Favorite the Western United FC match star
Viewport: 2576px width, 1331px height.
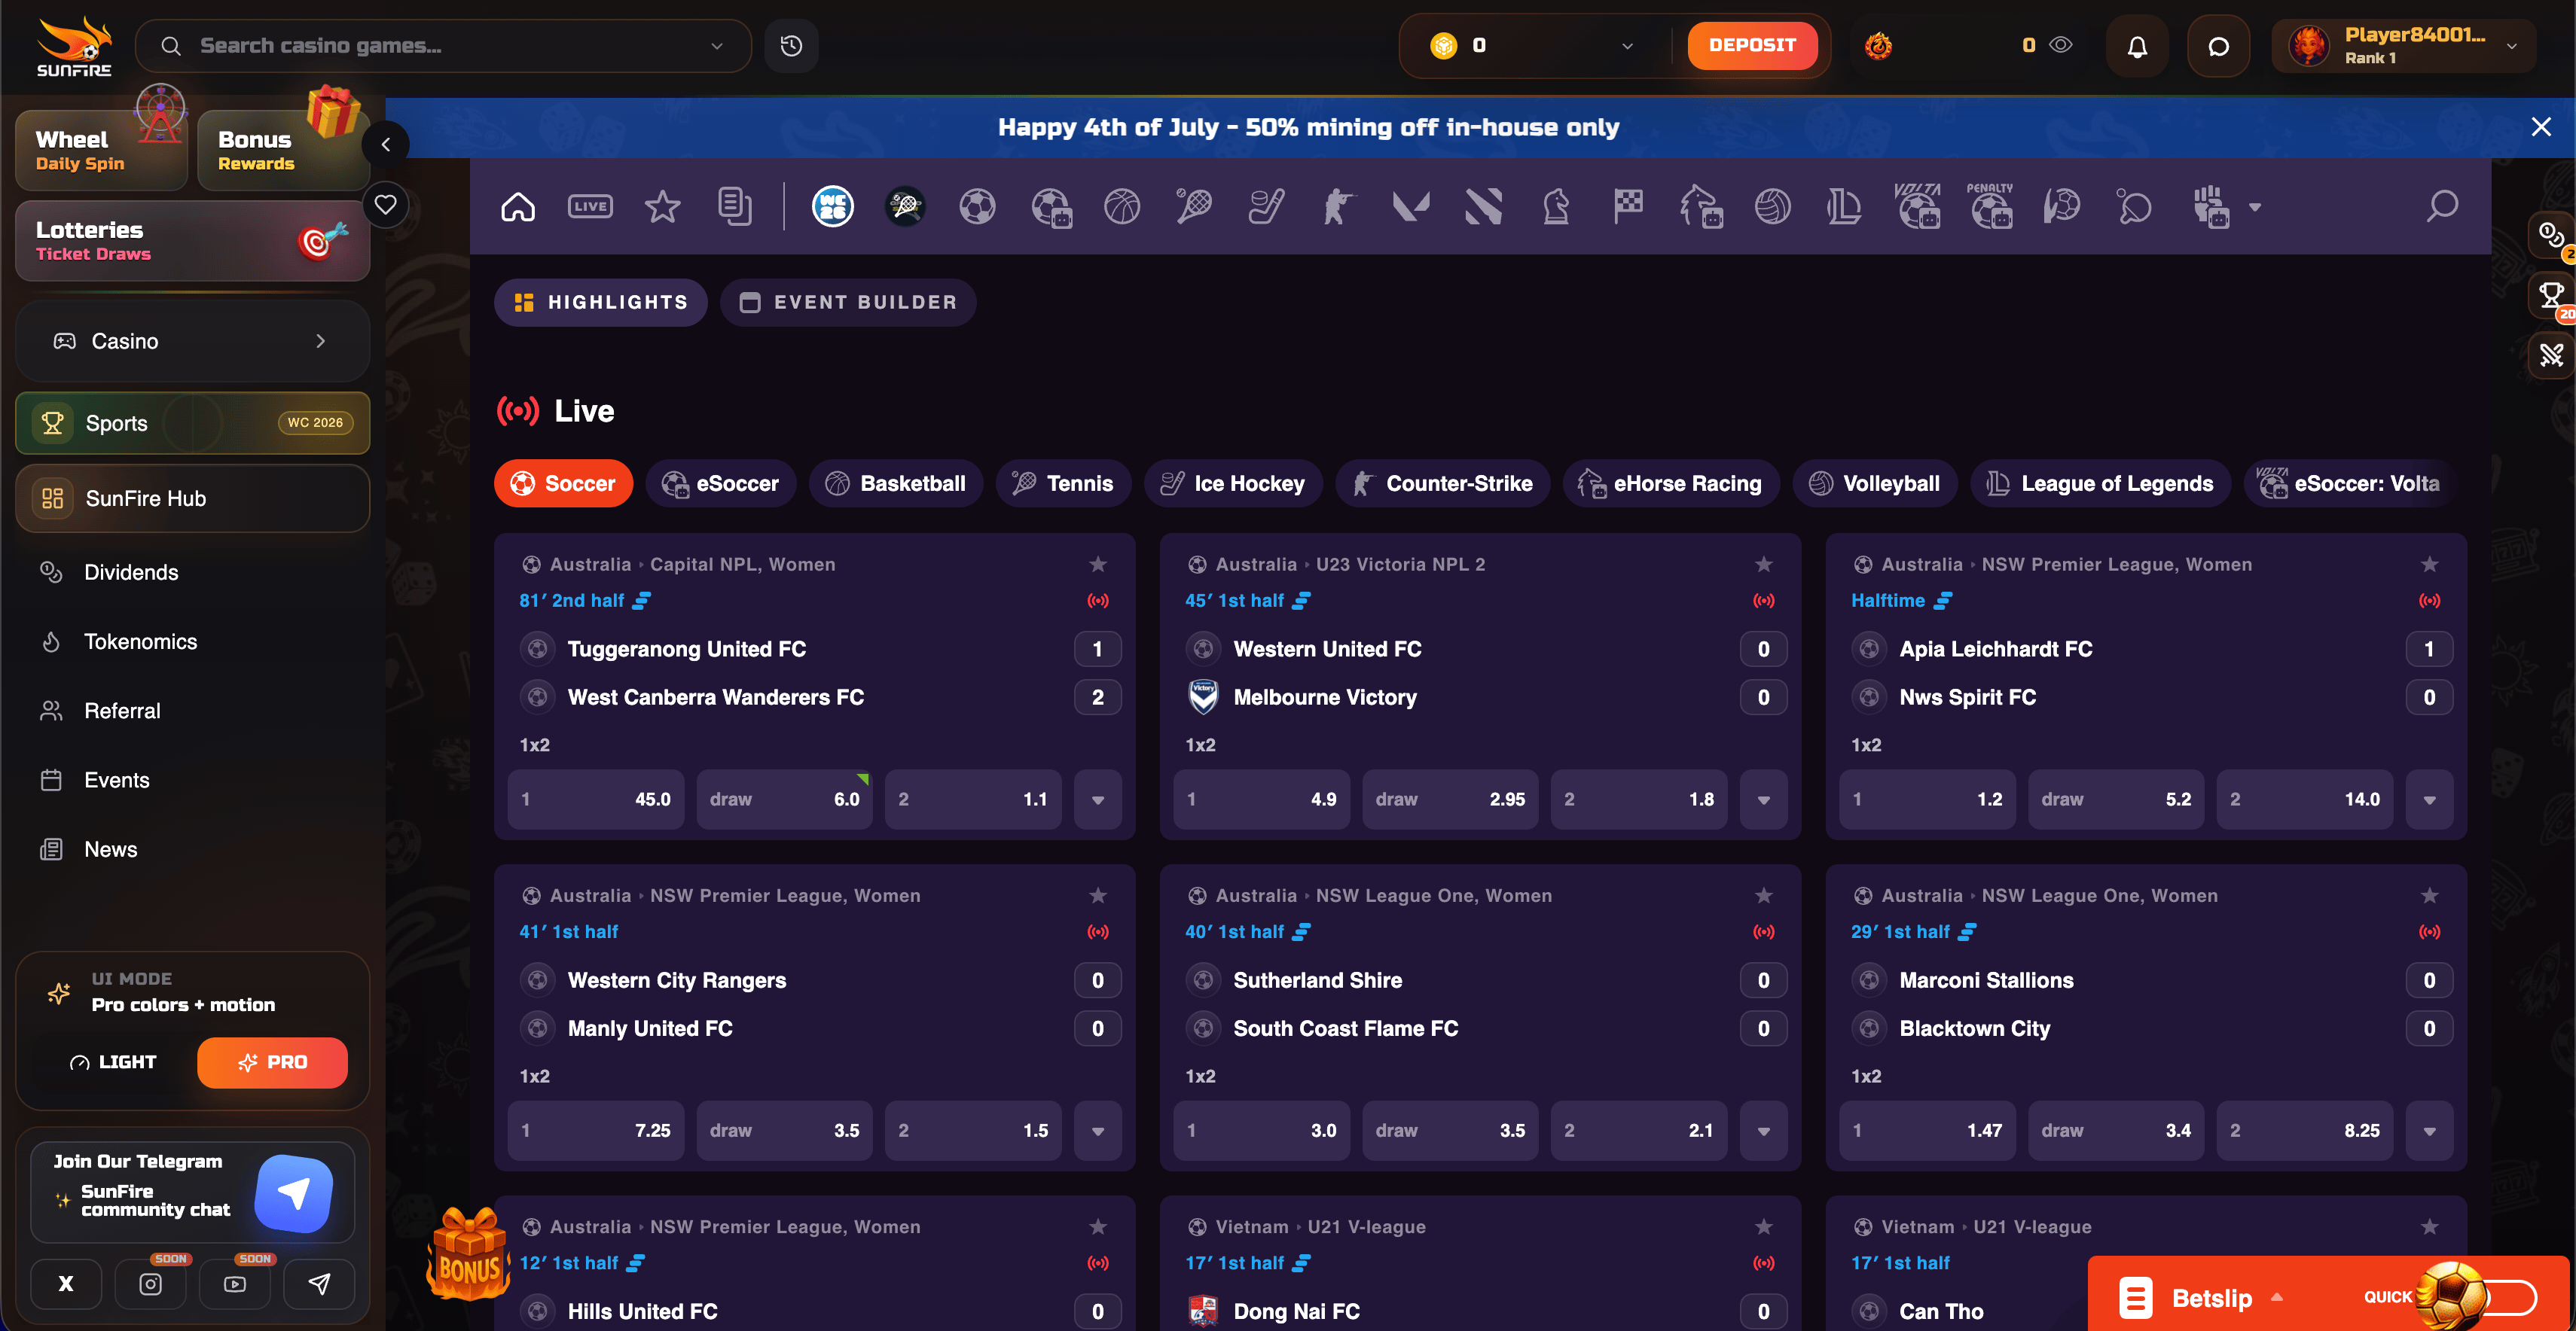point(1763,565)
